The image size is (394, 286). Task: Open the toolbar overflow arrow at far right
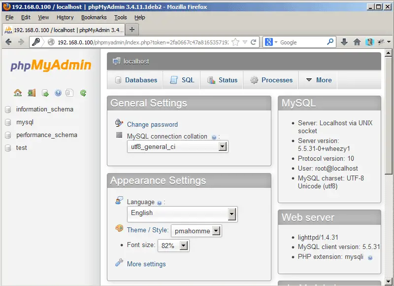point(389,42)
